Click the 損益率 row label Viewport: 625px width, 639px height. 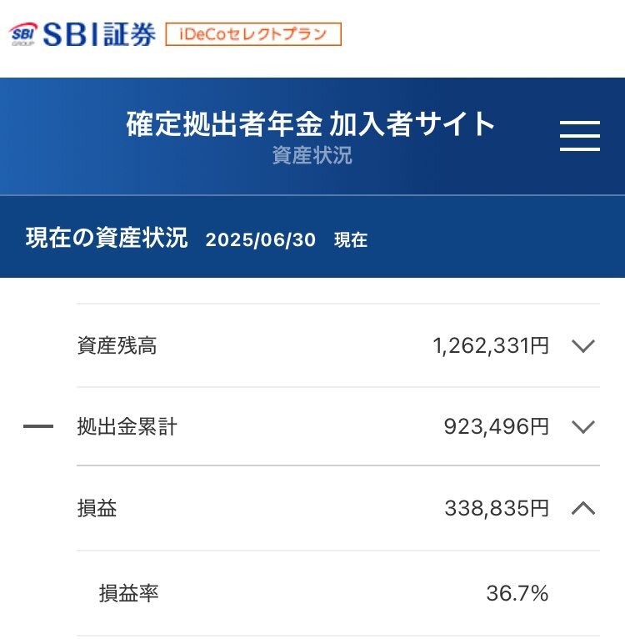click(x=128, y=593)
